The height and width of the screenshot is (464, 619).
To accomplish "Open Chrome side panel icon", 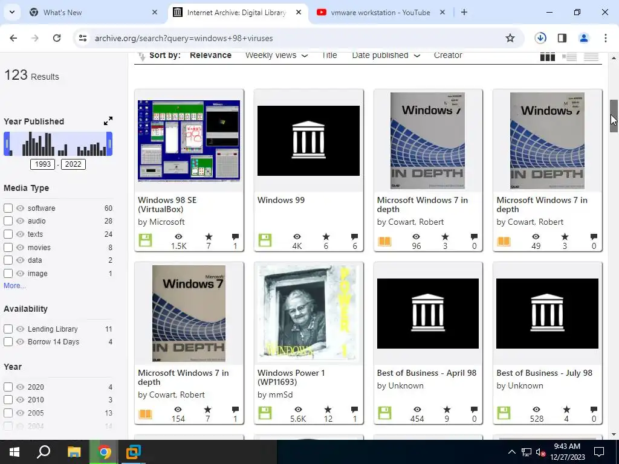I will tap(562, 38).
